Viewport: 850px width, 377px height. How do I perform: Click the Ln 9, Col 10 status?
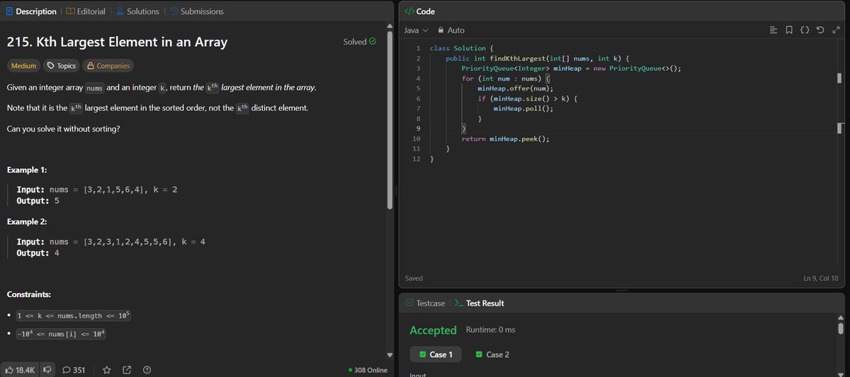coord(821,279)
